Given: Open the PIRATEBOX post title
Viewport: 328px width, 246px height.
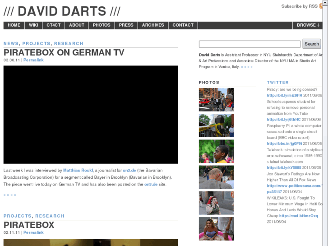Looking at the screenshot, I should [29, 225].
